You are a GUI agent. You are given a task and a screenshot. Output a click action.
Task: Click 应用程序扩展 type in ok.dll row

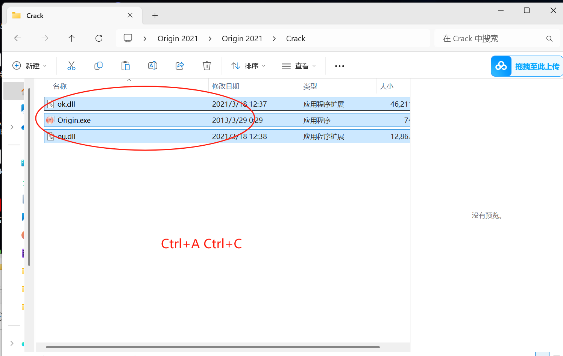[324, 104]
